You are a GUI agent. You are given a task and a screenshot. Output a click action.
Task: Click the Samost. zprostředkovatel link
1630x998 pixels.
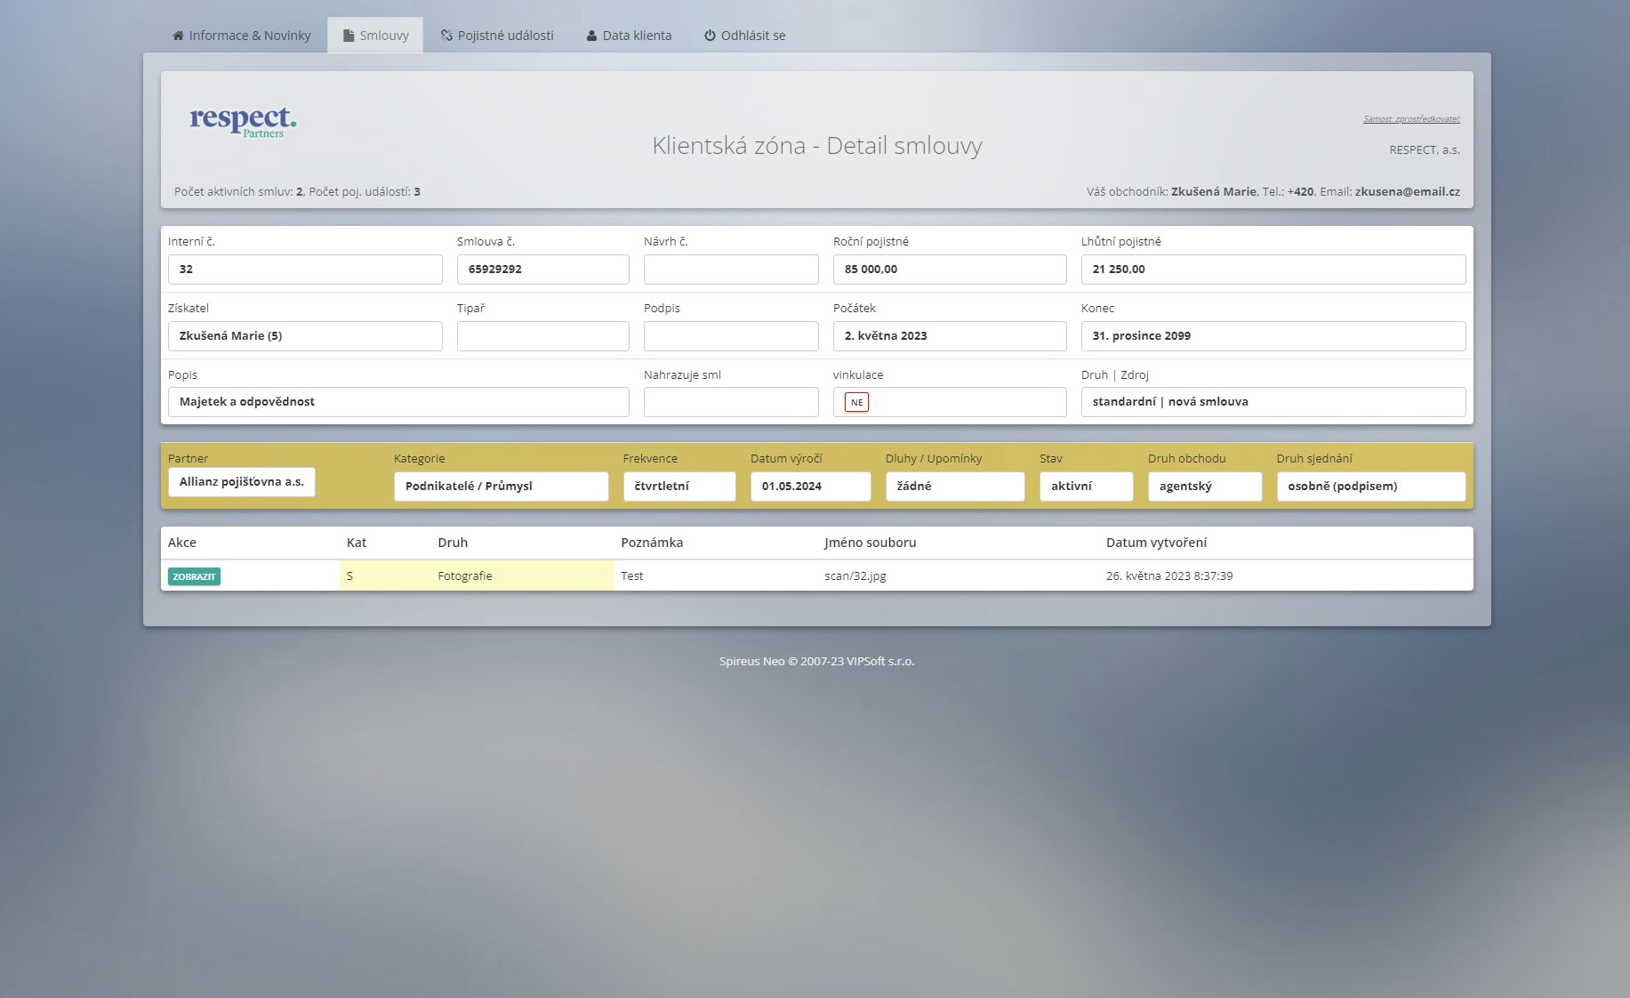pyautogui.click(x=1411, y=119)
